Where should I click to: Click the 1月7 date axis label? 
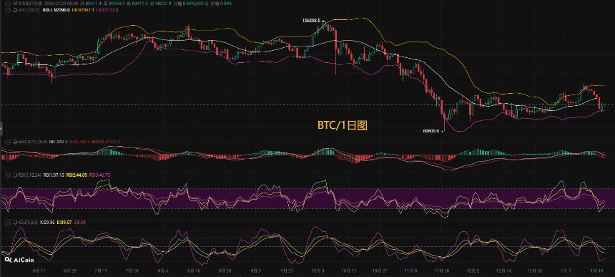coord(565,271)
